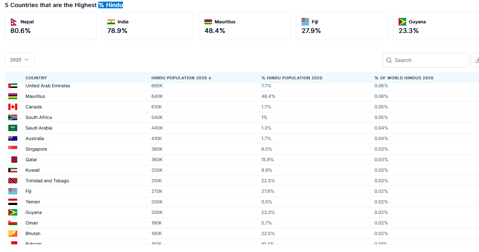The height and width of the screenshot is (252, 479).
Task: Click the Saudi Arabia flag icon
Action: pyautogui.click(x=13, y=128)
